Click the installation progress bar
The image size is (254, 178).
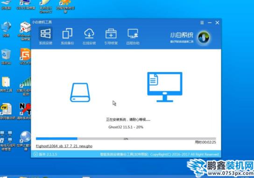(x=126, y=138)
